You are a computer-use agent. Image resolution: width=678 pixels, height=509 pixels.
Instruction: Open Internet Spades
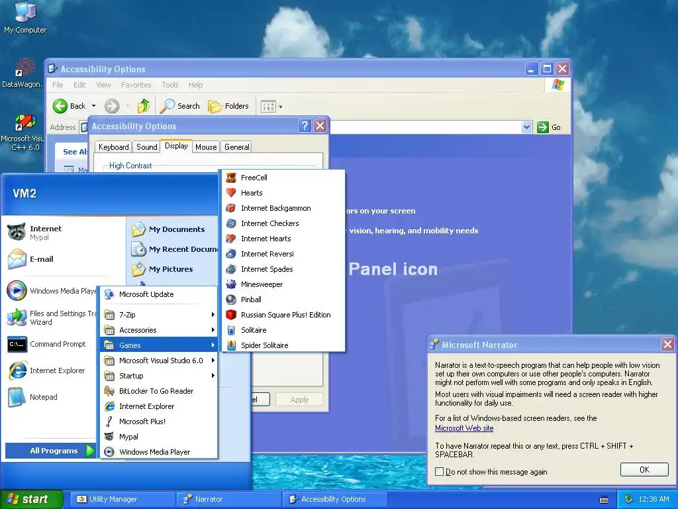(x=283, y=269)
